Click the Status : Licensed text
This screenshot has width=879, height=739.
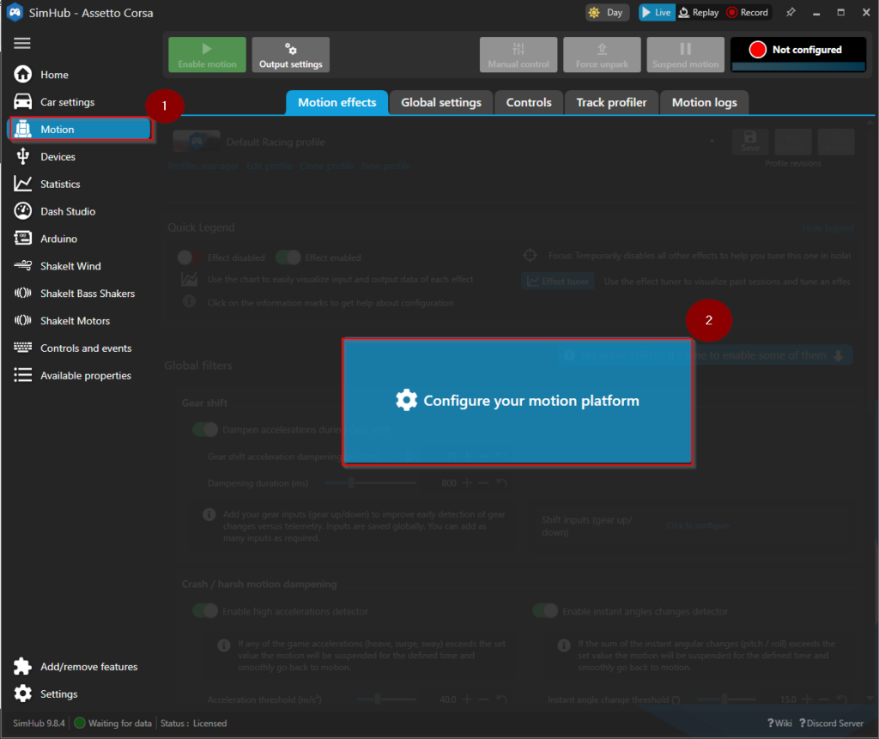point(194,724)
